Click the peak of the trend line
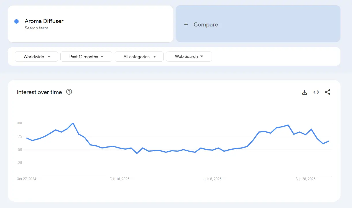Viewport: 352px width, 208px height. click(72, 123)
